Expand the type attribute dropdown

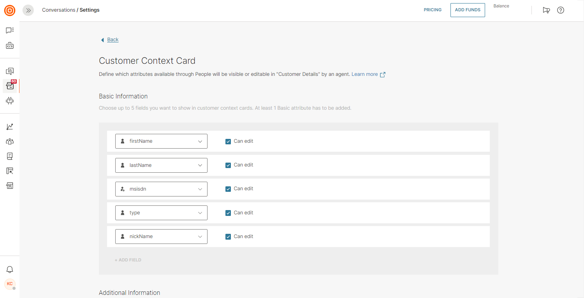(x=161, y=213)
